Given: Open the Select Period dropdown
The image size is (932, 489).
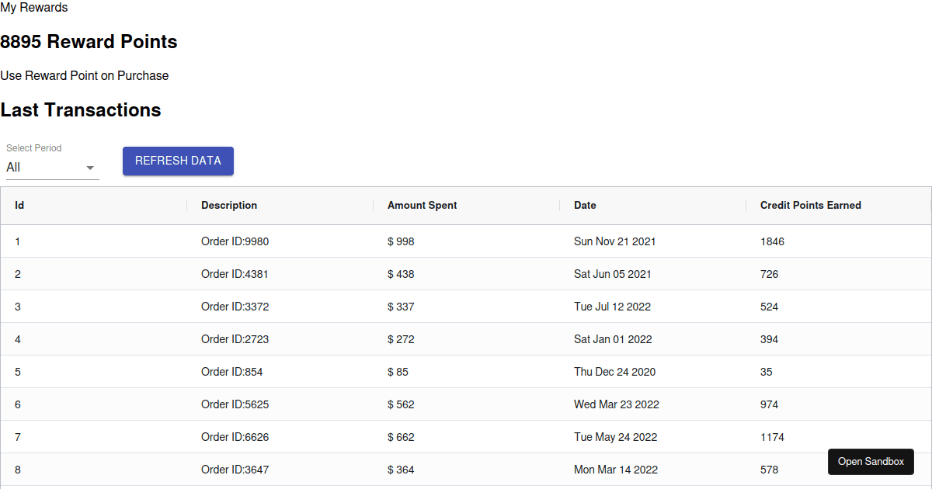Looking at the screenshot, I should (x=51, y=168).
